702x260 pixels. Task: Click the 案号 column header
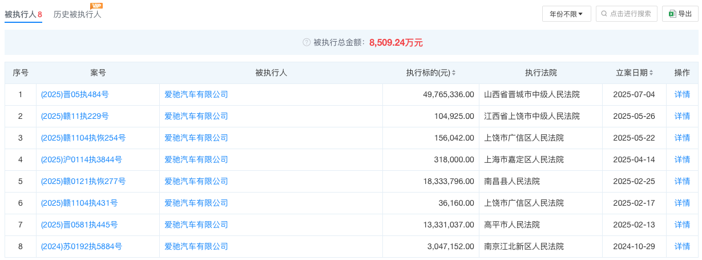tap(98, 73)
